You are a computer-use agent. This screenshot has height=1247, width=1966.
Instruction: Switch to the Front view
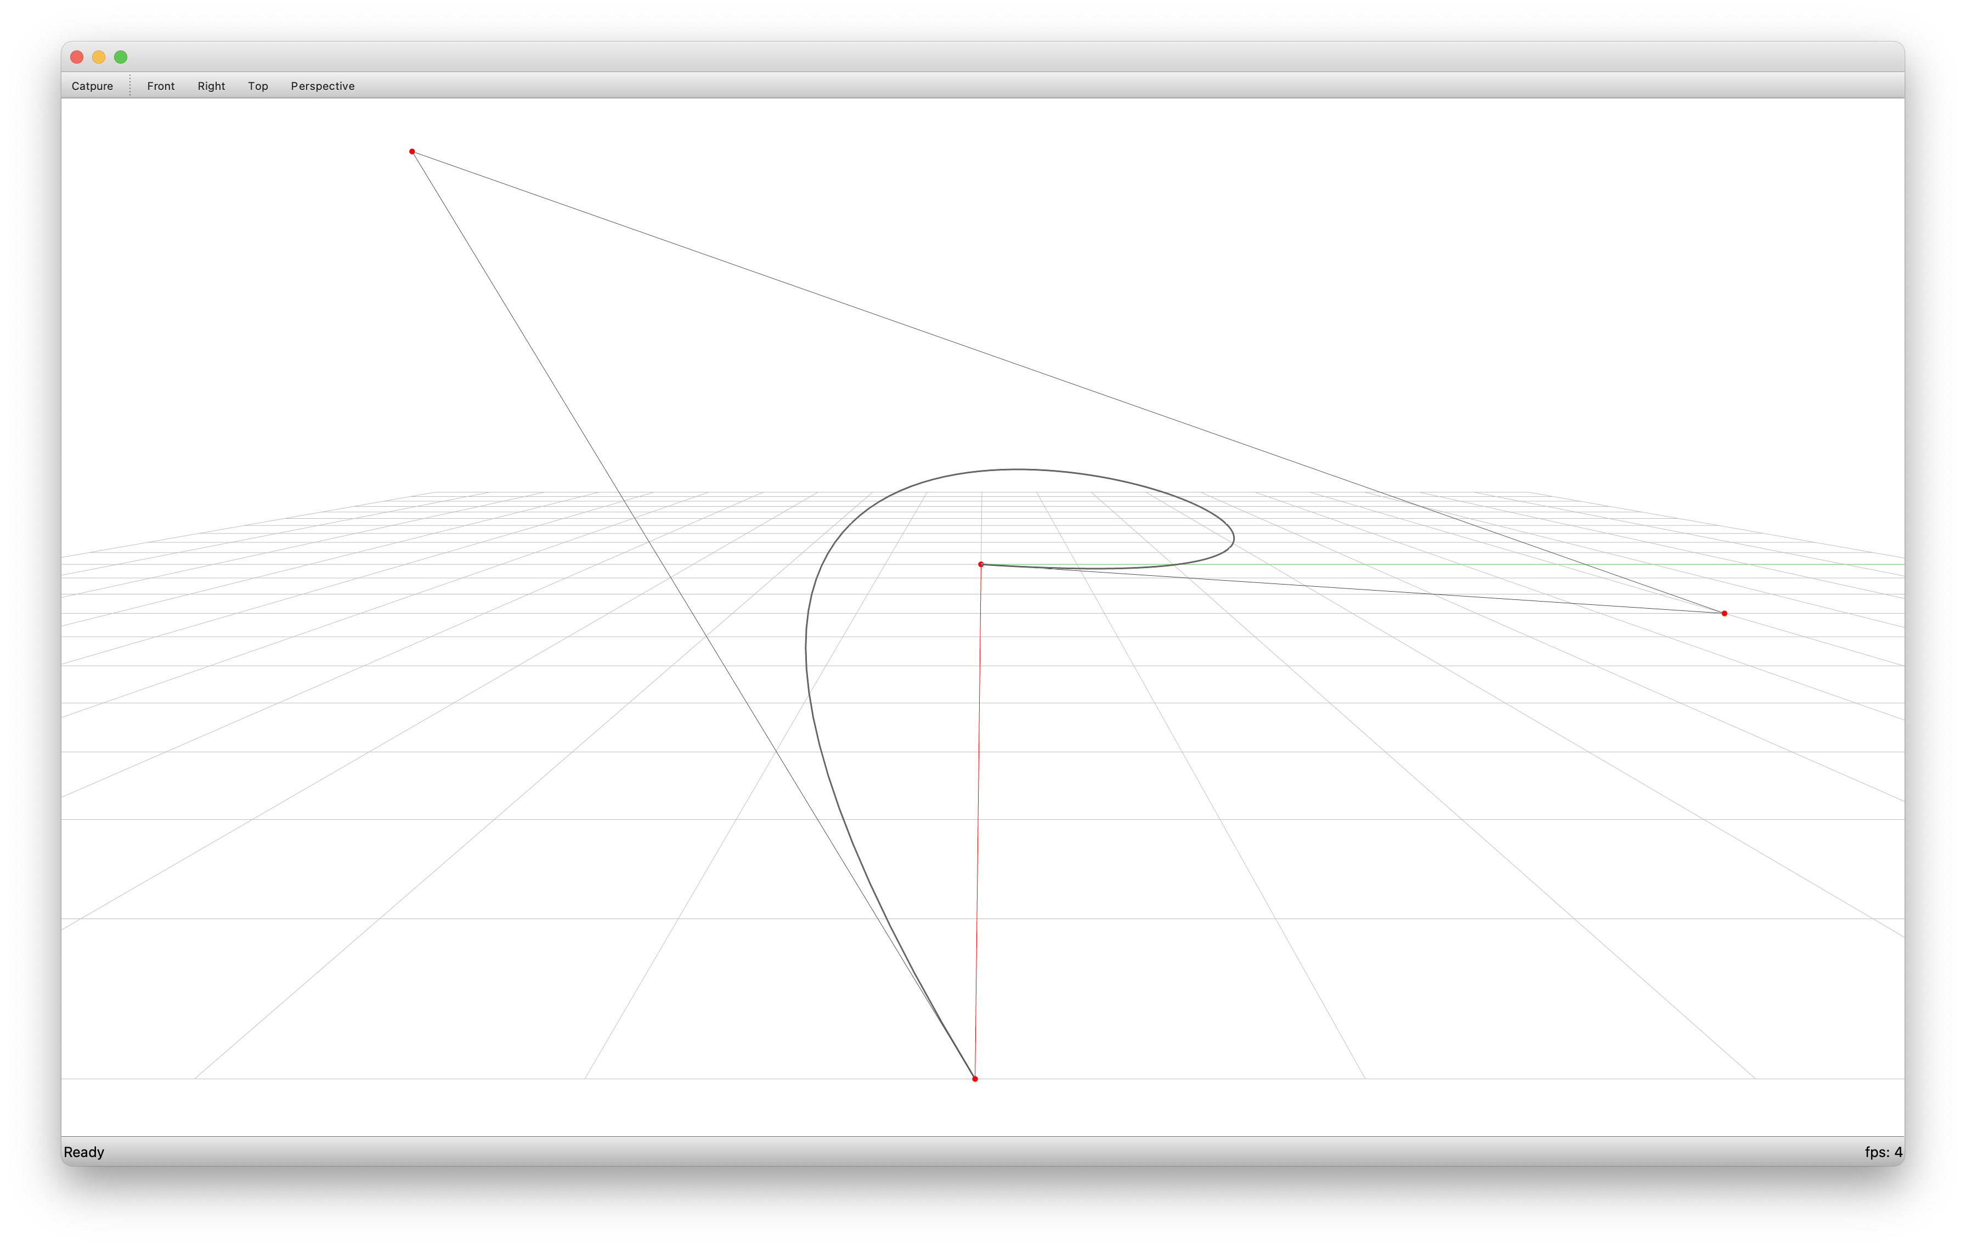161,86
